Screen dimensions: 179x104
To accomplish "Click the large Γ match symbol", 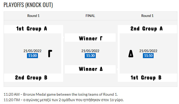I will [50, 53].
